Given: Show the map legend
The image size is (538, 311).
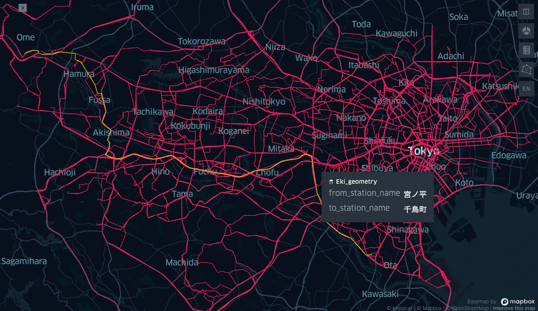Looking at the screenshot, I should coord(526,51).
